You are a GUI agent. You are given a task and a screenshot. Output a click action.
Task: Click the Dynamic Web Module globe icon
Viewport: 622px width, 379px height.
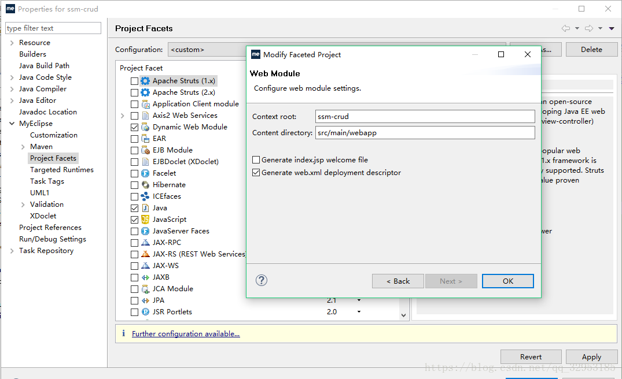click(146, 127)
